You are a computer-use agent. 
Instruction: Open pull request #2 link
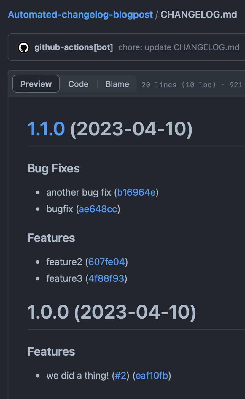pyautogui.click(x=120, y=376)
